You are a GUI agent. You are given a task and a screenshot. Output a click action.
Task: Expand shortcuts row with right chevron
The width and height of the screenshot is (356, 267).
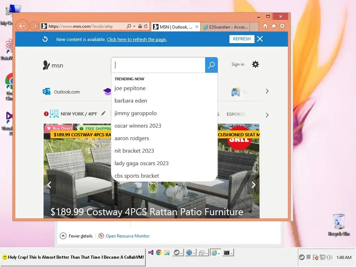[x=267, y=91]
